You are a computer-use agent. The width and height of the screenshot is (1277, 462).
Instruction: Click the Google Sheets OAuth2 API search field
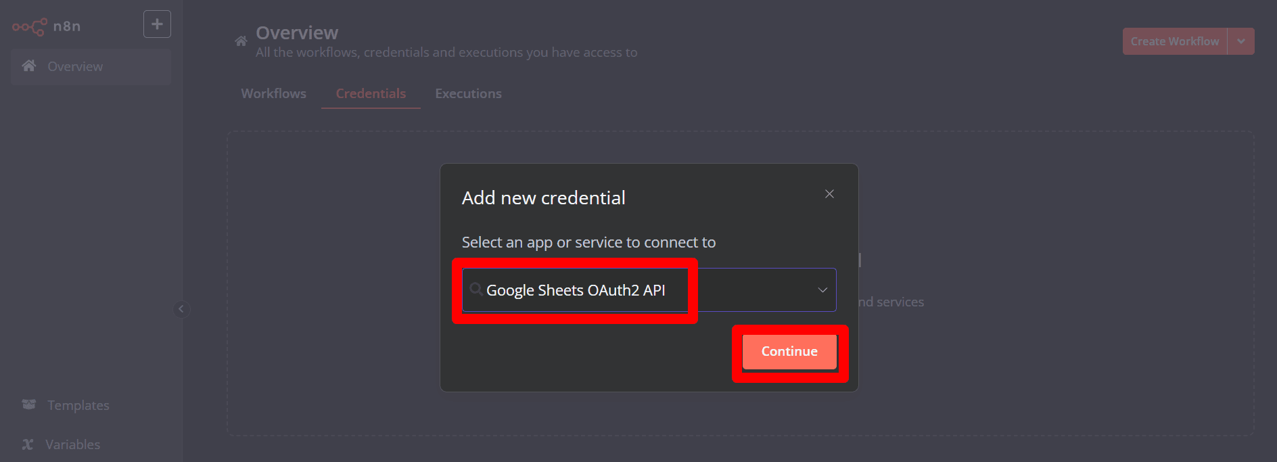point(649,290)
